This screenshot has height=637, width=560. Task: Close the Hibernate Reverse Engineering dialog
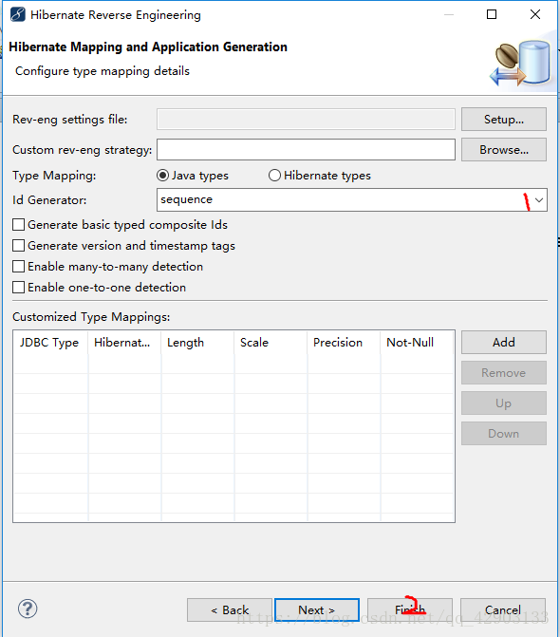click(x=535, y=14)
